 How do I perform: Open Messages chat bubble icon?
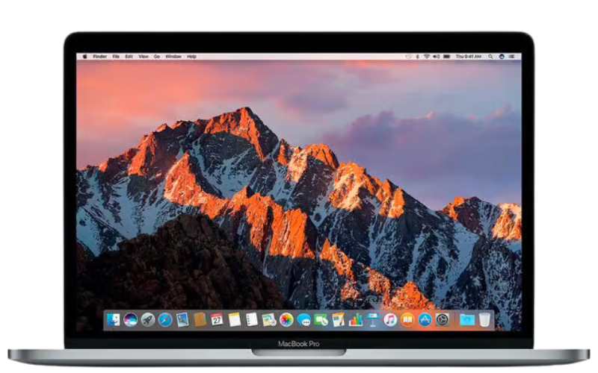click(x=304, y=320)
